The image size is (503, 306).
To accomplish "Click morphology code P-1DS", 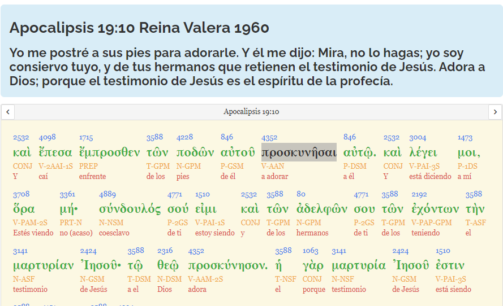I will (467, 166).
